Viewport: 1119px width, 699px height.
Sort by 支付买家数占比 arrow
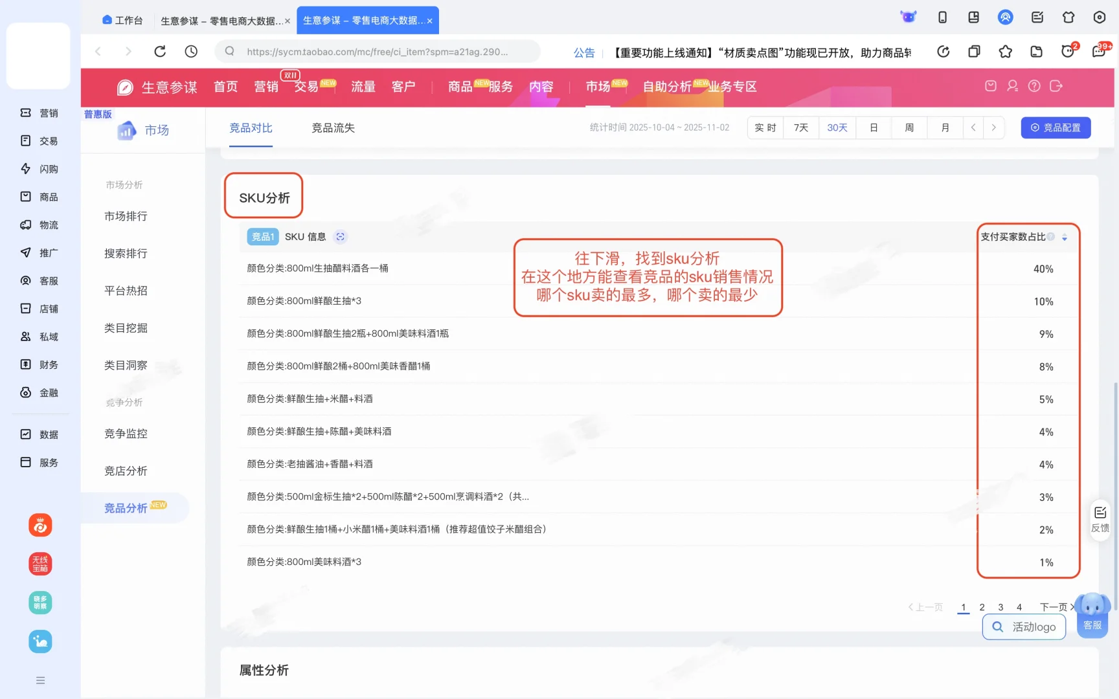pos(1065,238)
